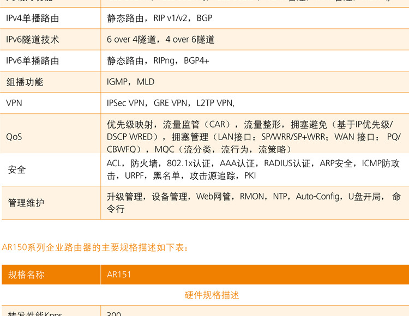The height and width of the screenshot is (316, 409).
Task: Click the '静态路由，RIP v1/v2，BGP' cell
Action: pyautogui.click(x=159, y=18)
